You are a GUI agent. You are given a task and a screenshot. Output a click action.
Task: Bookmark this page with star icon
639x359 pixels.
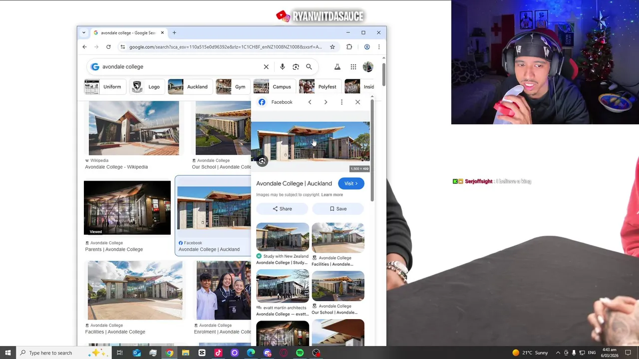pyautogui.click(x=332, y=47)
